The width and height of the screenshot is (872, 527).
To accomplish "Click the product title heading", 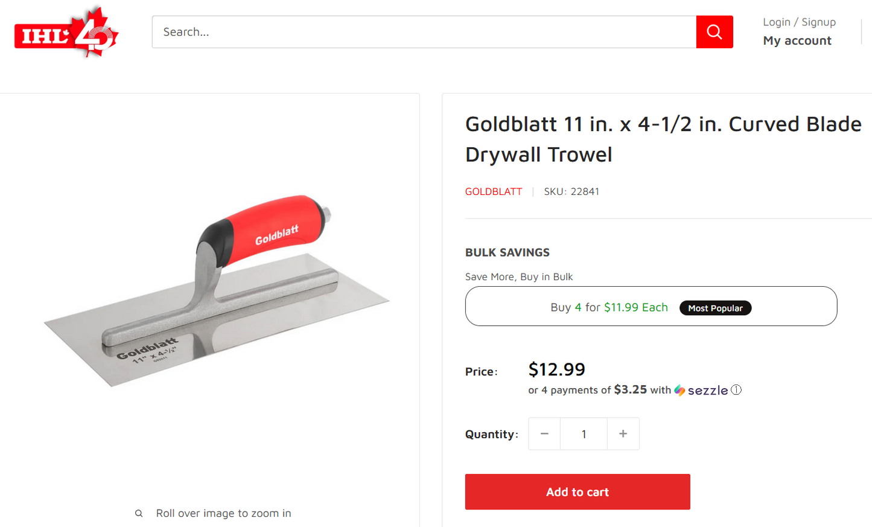I will pos(663,139).
